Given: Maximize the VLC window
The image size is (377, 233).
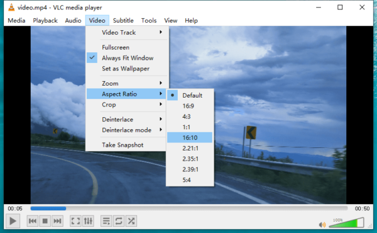Looking at the screenshot, I should pos(340,8).
